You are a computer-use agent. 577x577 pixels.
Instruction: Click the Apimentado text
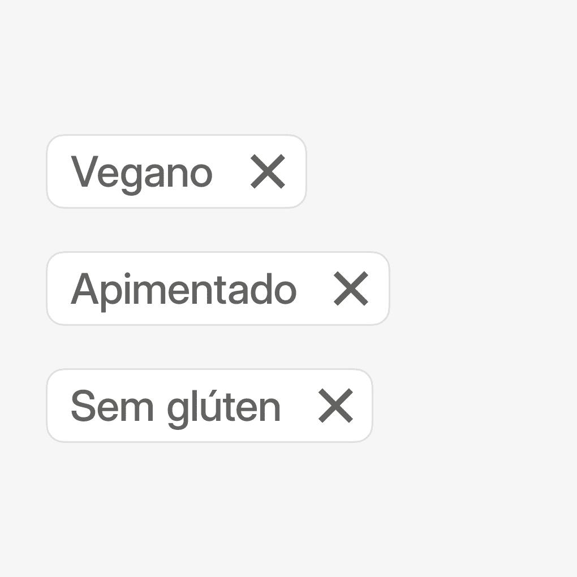(x=183, y=289)
